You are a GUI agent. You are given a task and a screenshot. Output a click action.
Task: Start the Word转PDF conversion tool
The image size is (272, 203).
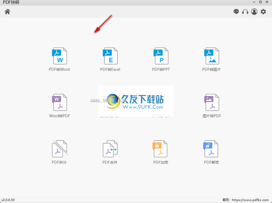click(59, 106)
